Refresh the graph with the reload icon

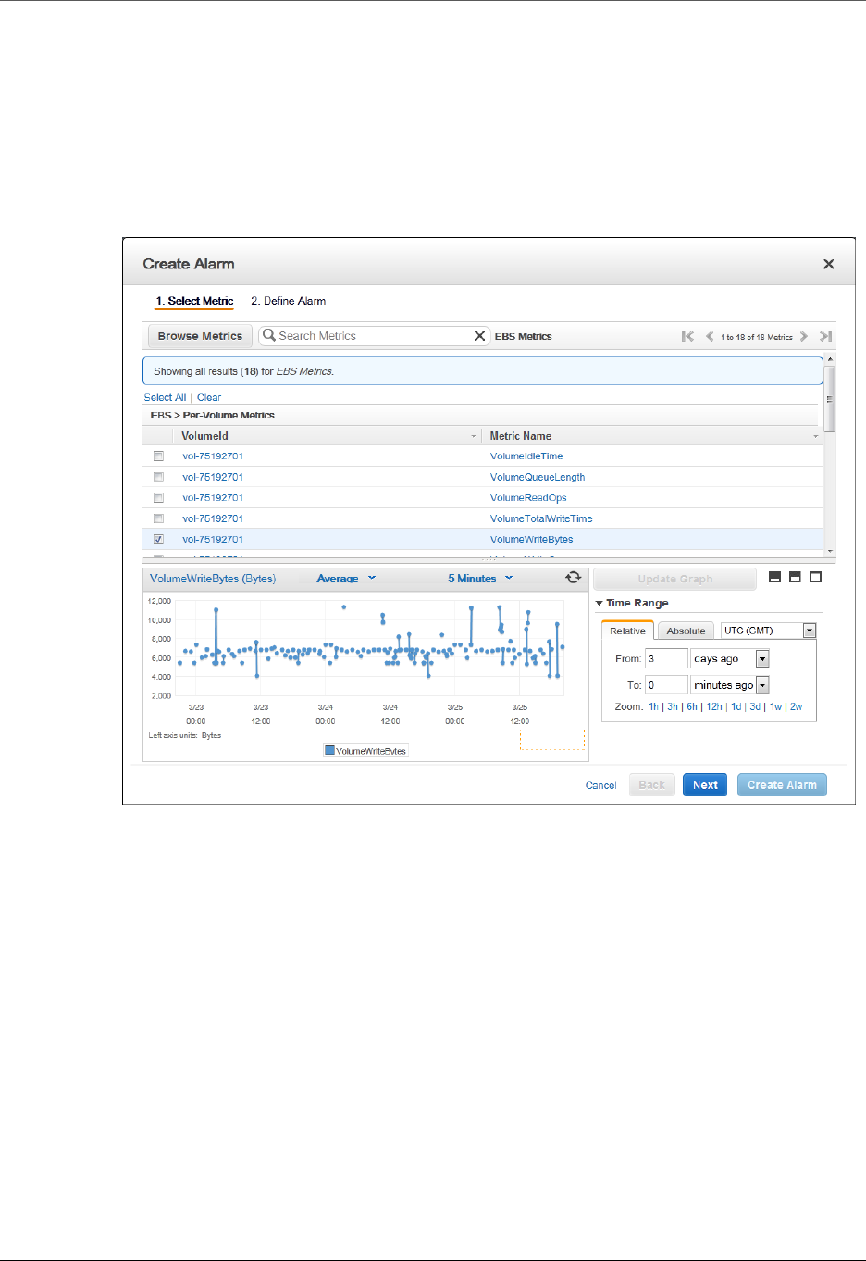[x=574, y=578]
